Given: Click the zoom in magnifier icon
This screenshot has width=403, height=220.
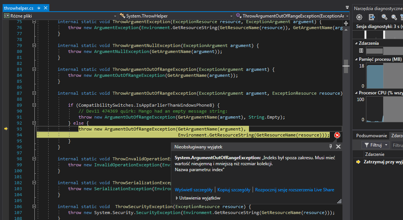Looking at the screenshot, I should (384, 17).
